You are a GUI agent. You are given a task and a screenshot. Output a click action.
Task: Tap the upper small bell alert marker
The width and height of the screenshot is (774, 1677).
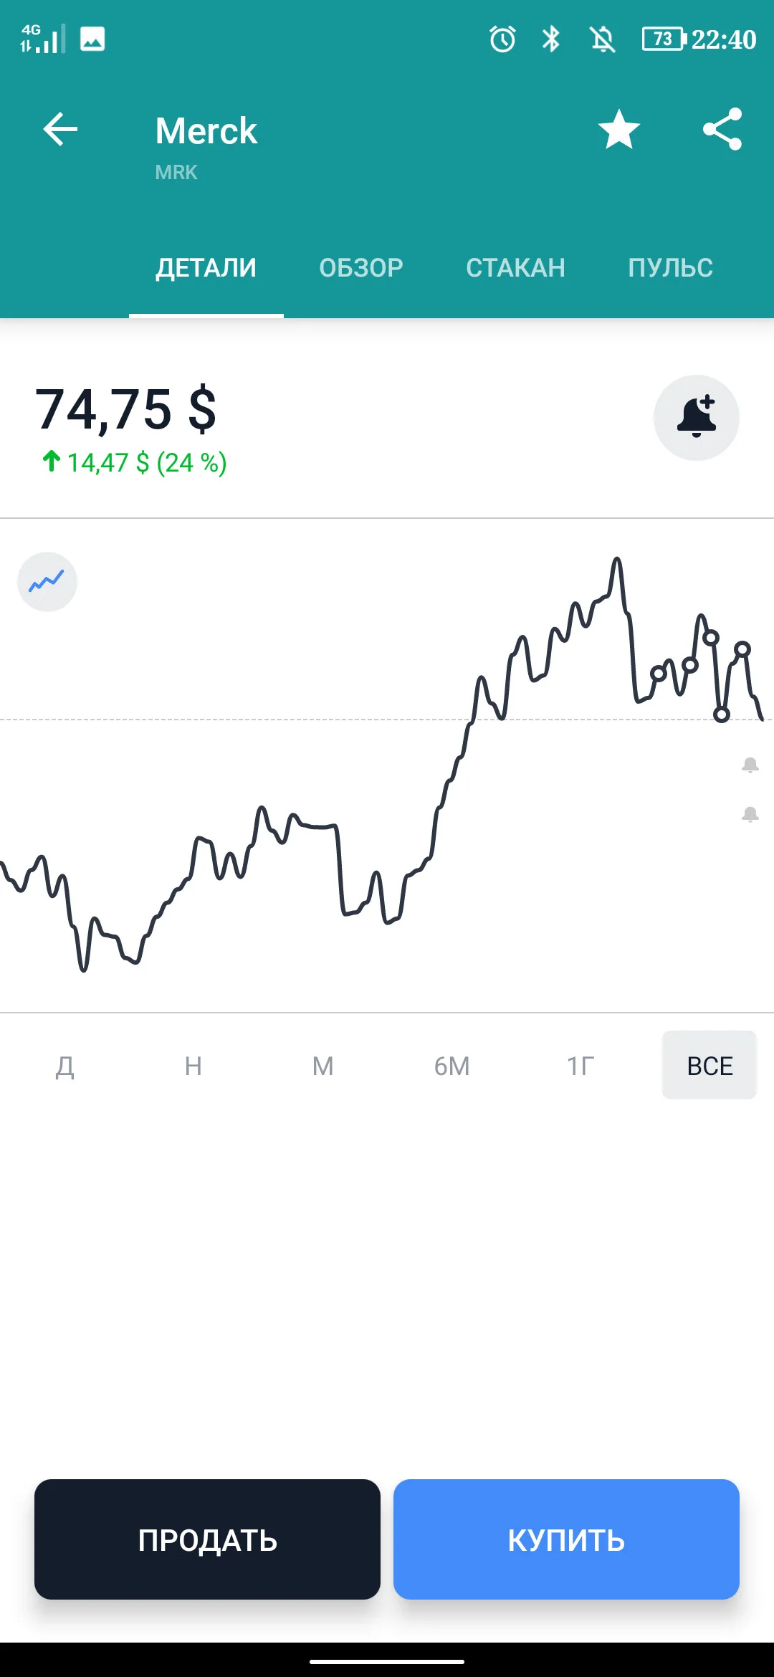click(x=750, y=765)
